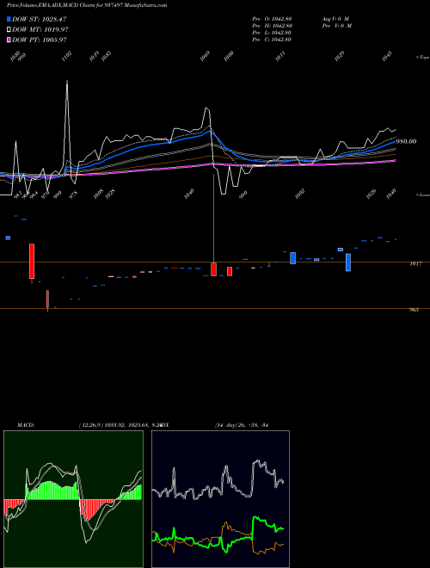
Task: Click the 'MACD:' panel heading
Action: (26, 424)
